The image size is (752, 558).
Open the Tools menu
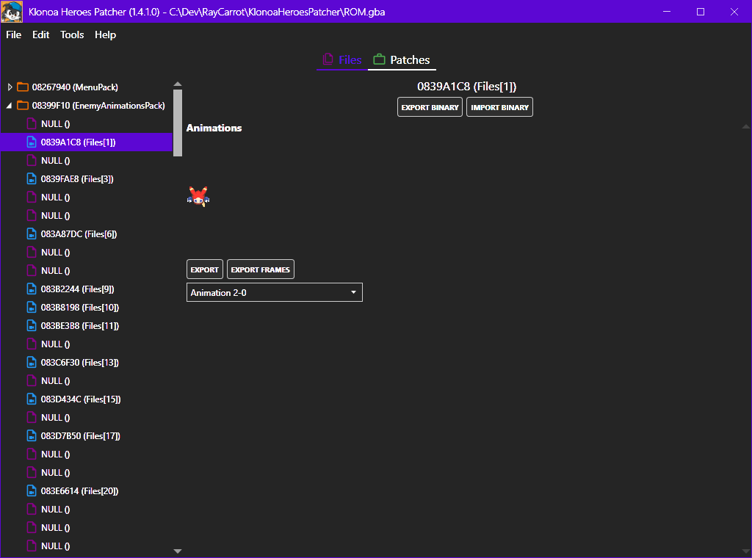(72, 35)
